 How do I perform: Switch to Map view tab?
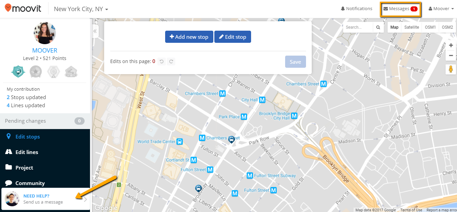[x=394, y=27]
